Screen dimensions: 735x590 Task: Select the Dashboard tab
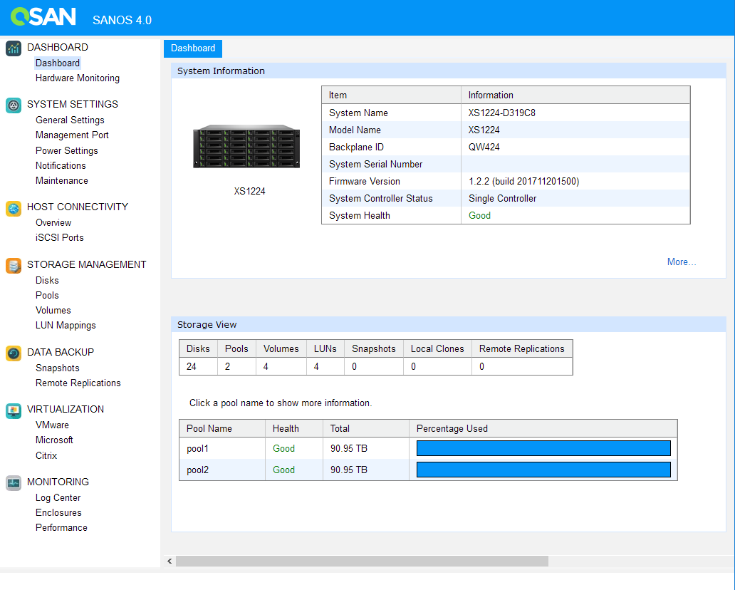pyautogui.click(x=193, y=48)
